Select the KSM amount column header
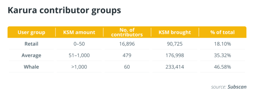The image size is (256, 96). [x=79, y=32]
